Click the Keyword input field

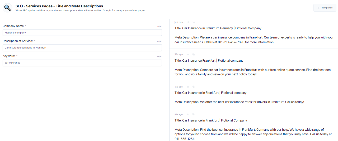coord(82,63)
